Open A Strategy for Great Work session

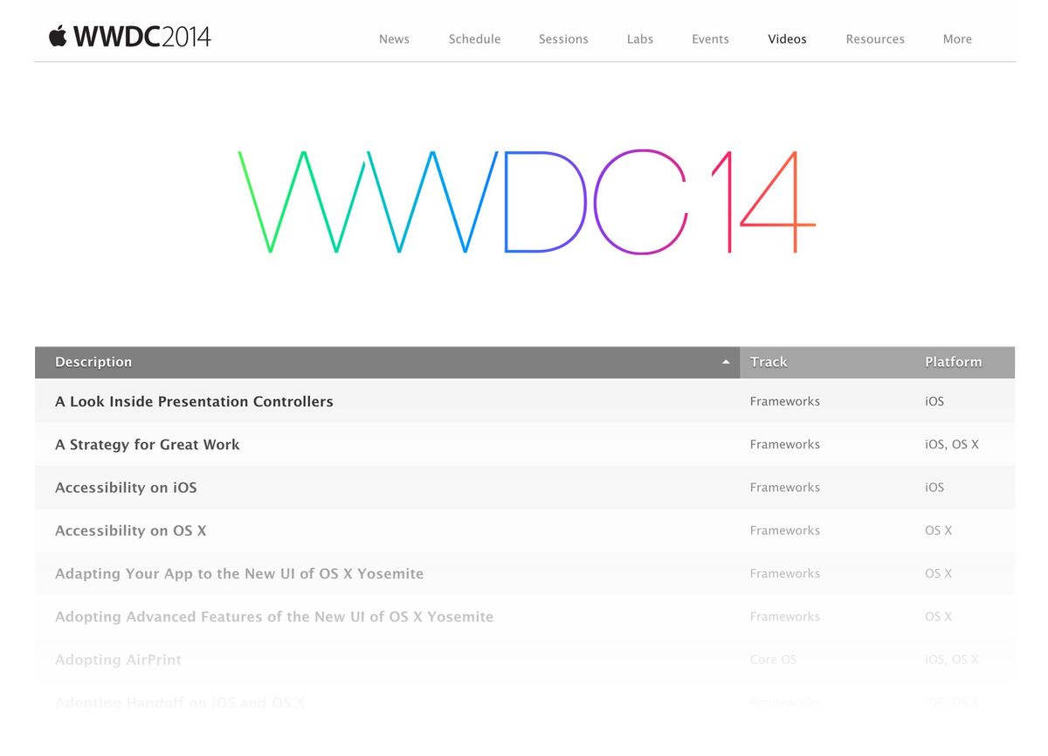pos(147,444)
